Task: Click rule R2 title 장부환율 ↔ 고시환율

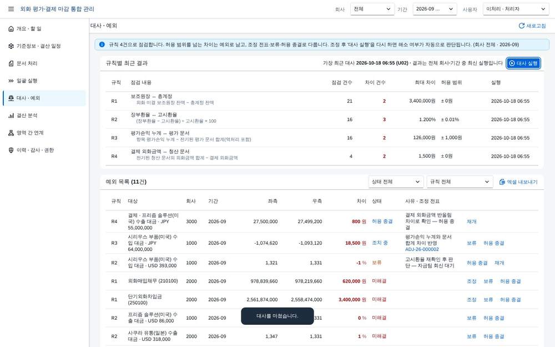Action: [x=154, y=115]
